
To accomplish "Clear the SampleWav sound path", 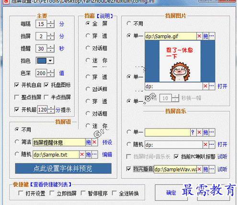I will click(199, 169).
